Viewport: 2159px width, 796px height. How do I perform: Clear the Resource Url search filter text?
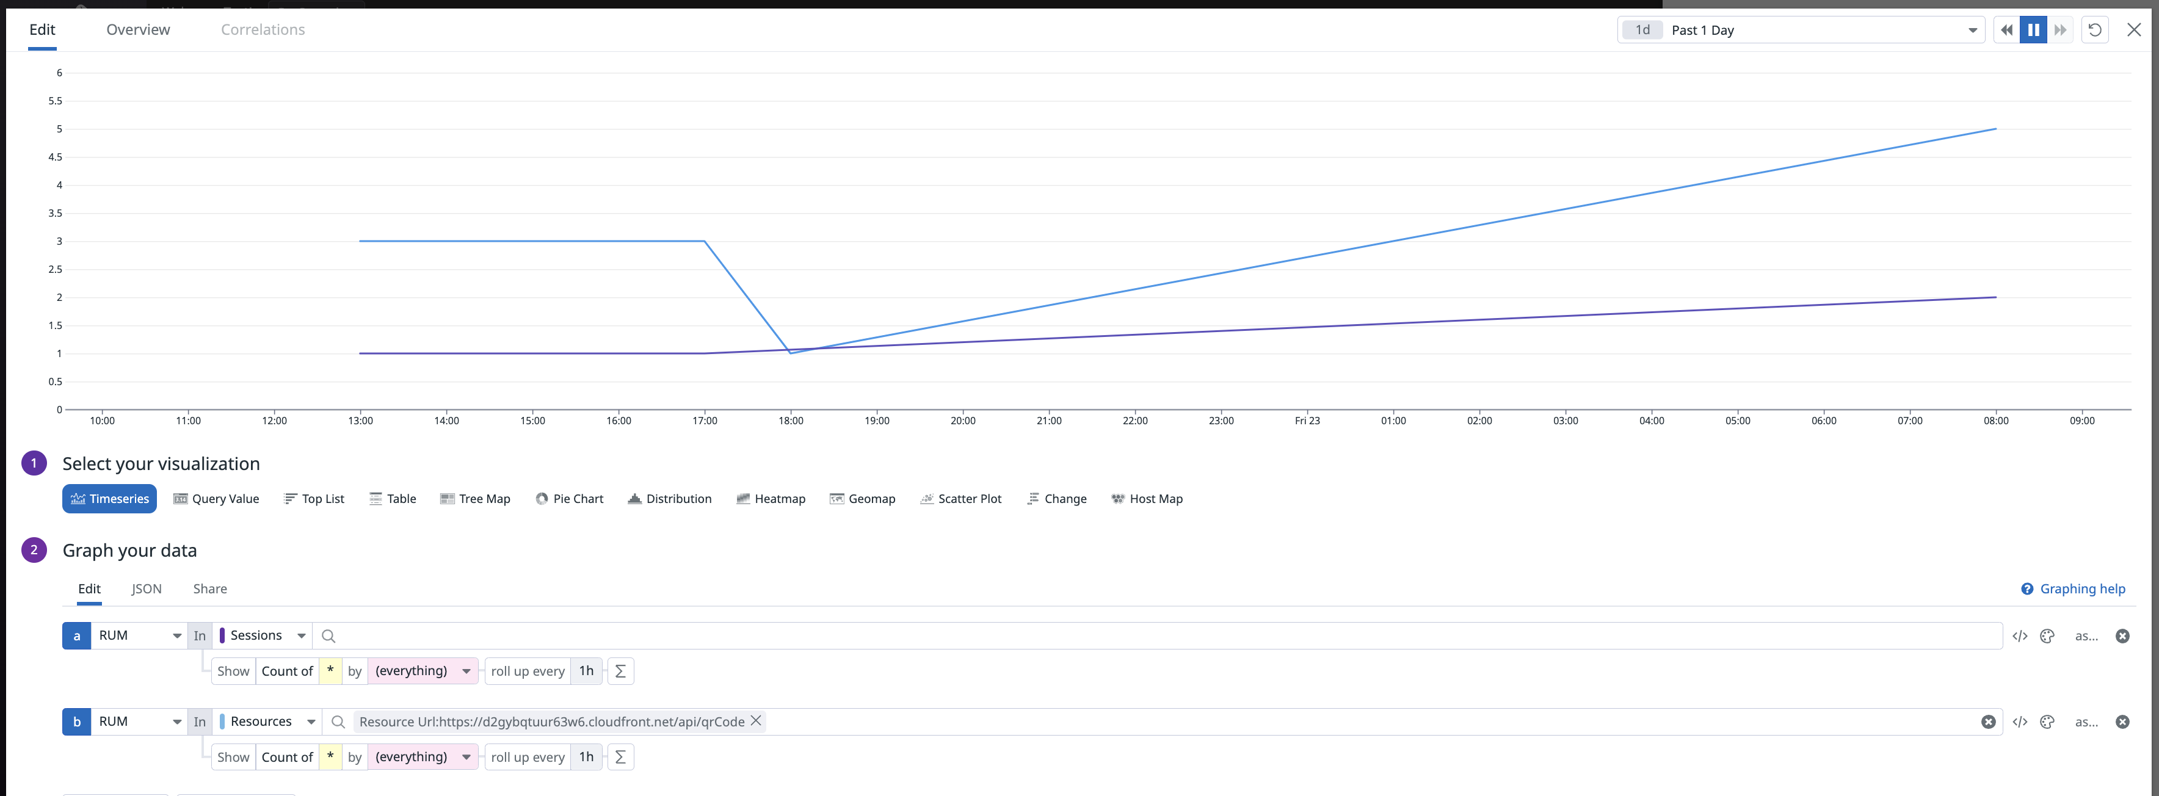pyautogui.click(x=1988, y=722)
